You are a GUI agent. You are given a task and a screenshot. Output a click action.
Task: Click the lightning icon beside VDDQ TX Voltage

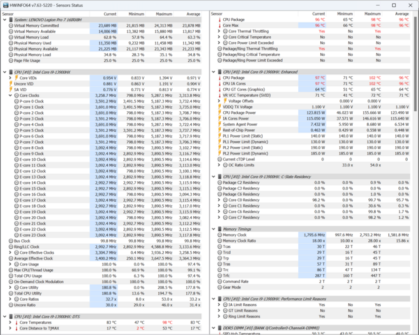click(x=220, y=107)
